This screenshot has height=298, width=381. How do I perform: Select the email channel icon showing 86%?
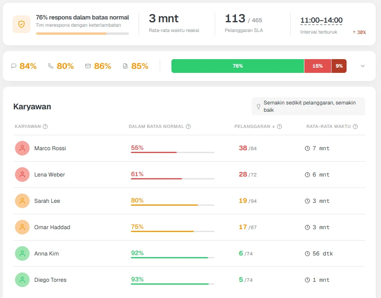click(88, 66)
